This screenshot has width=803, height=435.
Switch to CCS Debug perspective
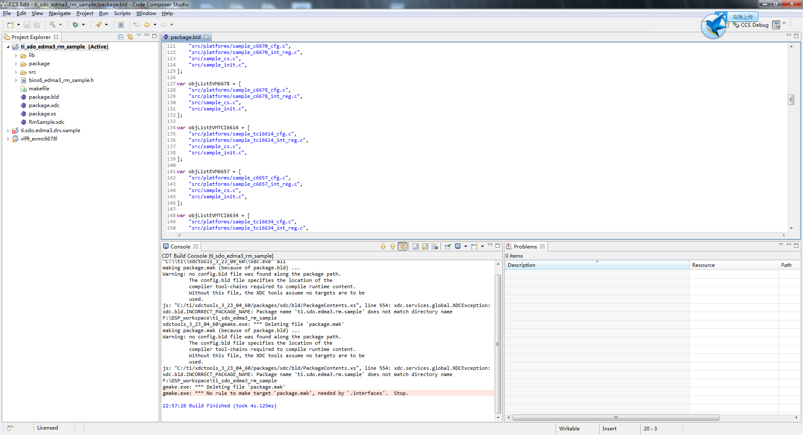pos(751,25)
